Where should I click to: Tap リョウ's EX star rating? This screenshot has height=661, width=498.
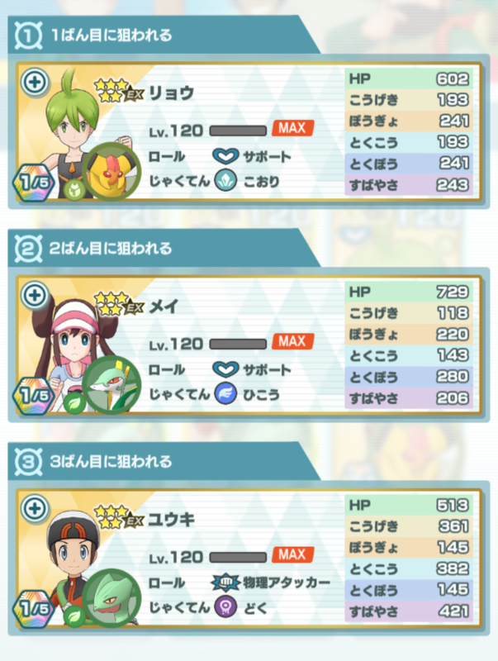(119, 91)
